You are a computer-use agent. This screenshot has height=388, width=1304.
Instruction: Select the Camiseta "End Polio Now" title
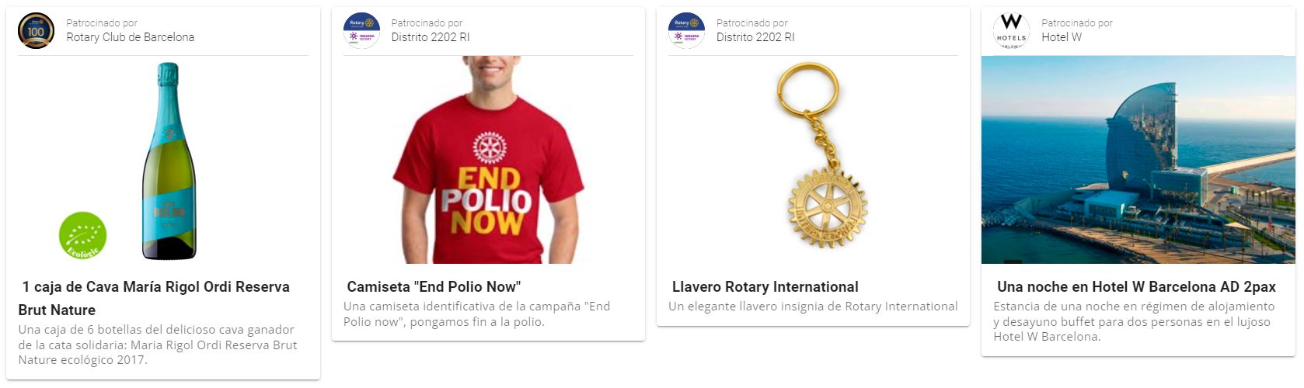point(434,286)
